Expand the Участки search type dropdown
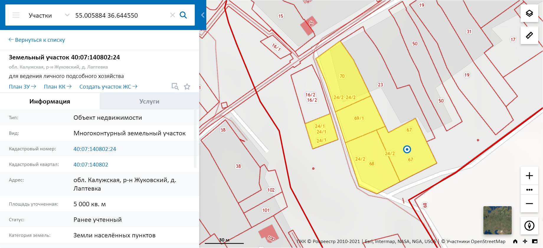 (67, 15)
